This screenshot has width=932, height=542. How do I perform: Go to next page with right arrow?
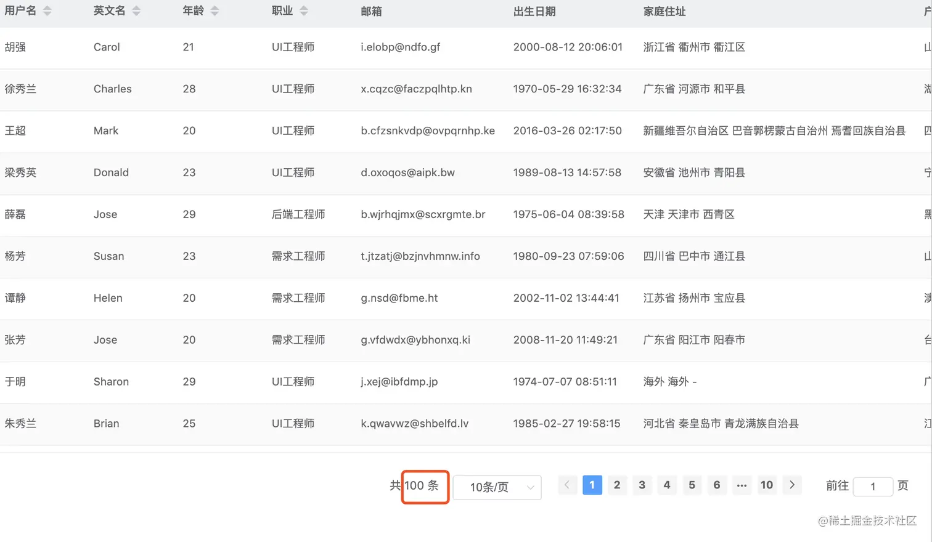pos(792,485)
